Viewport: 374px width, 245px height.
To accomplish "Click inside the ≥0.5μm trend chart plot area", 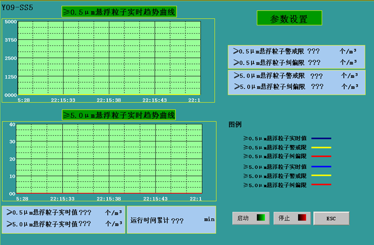I will click(109, 58).
